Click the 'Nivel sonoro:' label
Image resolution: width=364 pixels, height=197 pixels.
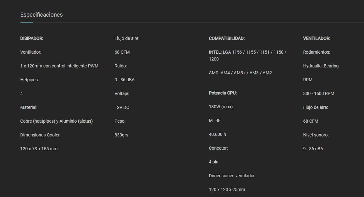pos(316,135)
